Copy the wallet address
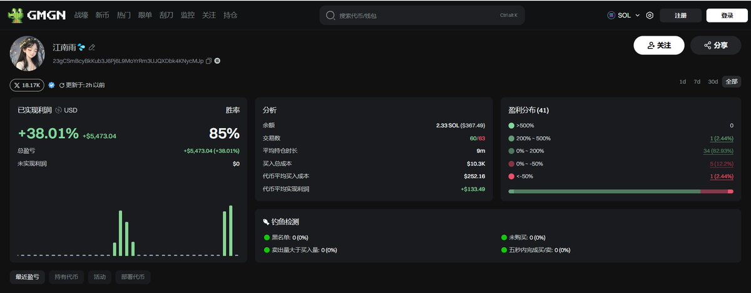The image size is (751, 293). pyautogui.click(x=209, y=61)
